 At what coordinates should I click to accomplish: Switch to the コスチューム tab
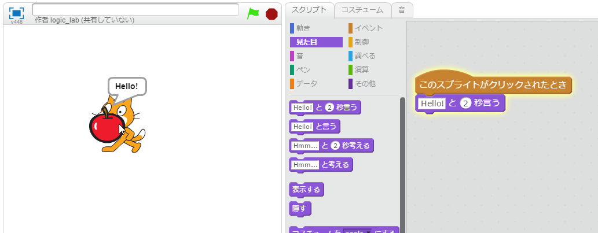[x=362, y=10]
